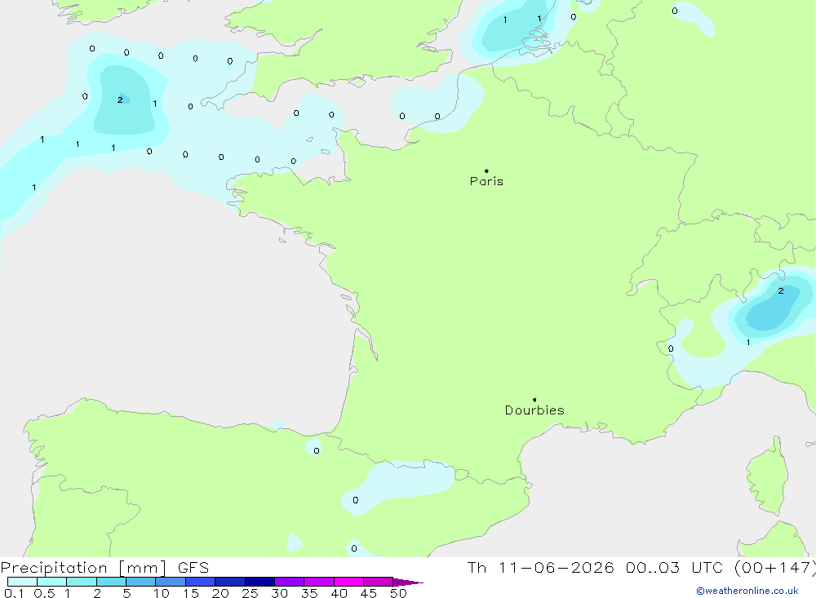The width and height of the screenshot is (816, 598).
Task: Pick the 0.5–1 mm legend swatch
Action: coord(52,582)
